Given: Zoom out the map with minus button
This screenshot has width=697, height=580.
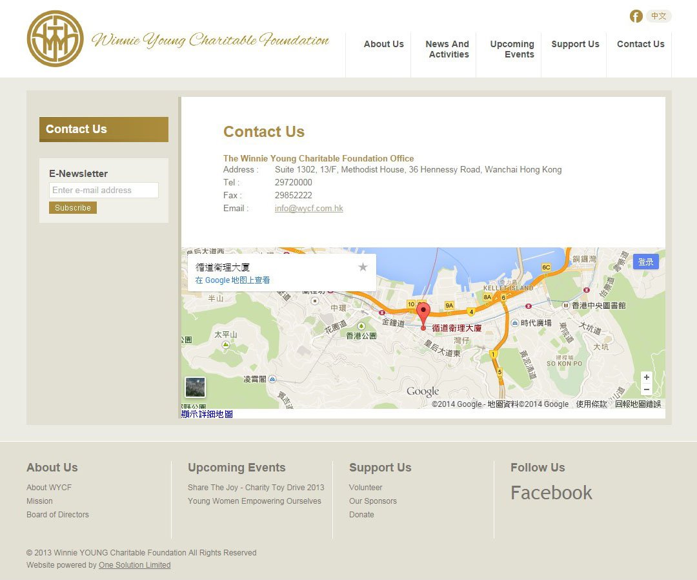Looking at the screenshot, I should pos(646,389).
